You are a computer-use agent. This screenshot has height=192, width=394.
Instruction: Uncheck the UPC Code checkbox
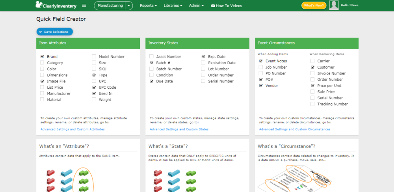(x=94, y=87)
